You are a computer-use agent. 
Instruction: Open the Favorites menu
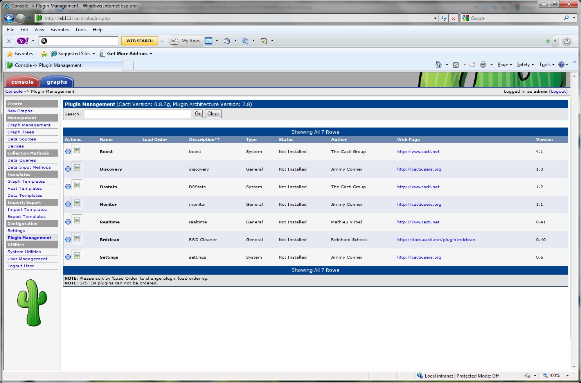pyautogui.click(x=59, y=30)
